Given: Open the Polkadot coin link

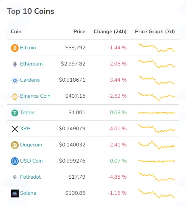Looking at the screenshot, I should click(31, 177).
